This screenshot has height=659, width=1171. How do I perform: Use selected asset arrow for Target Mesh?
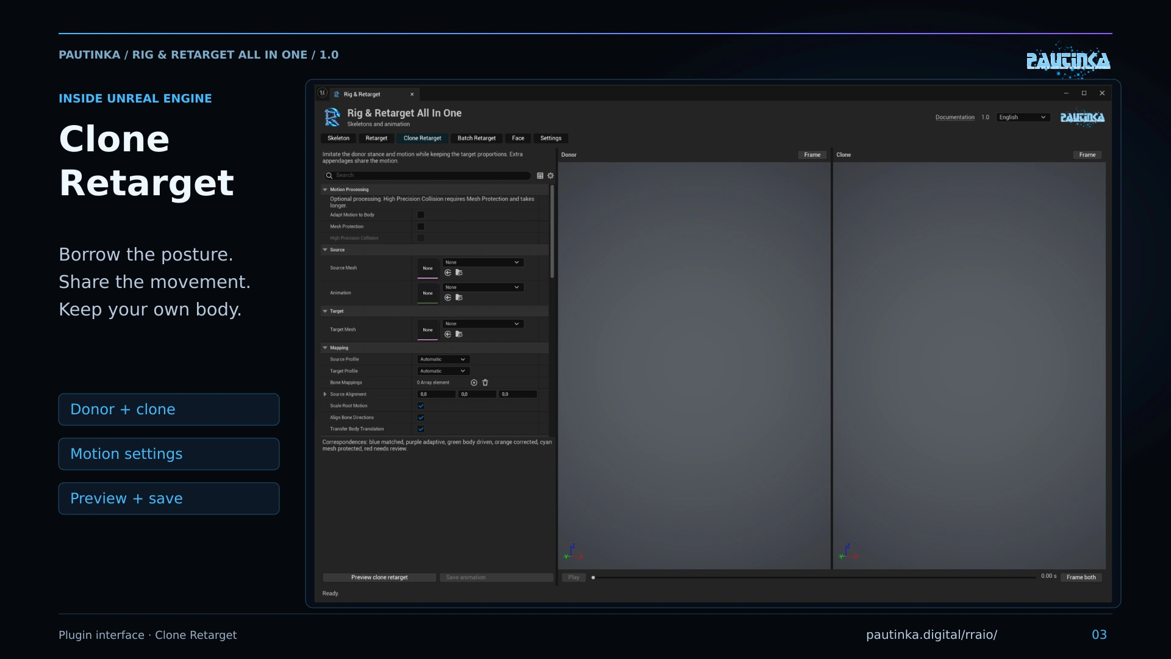coord(448,334)
